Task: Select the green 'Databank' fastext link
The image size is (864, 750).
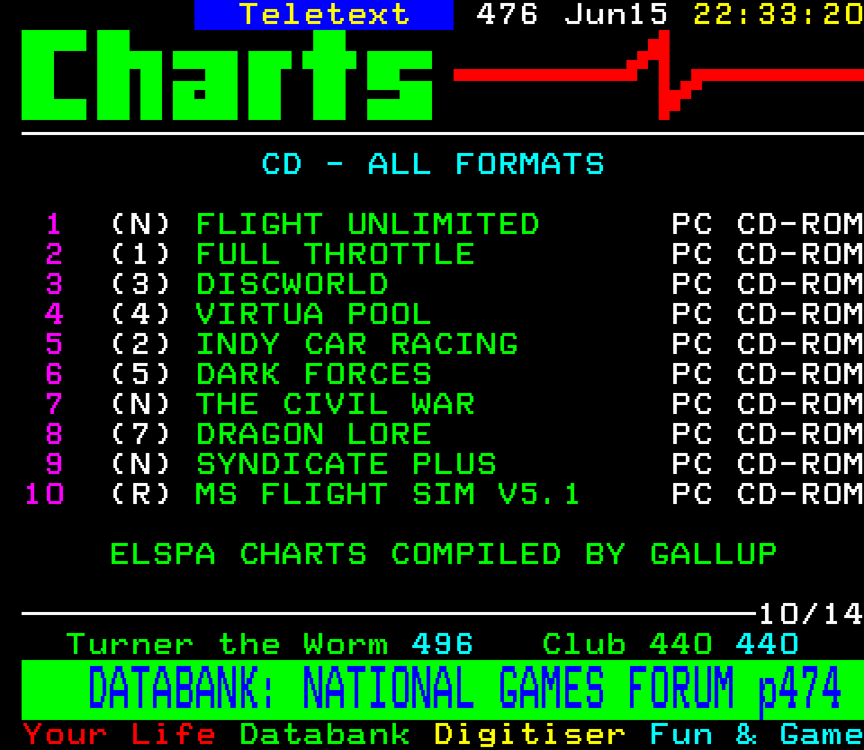Action: 324,734
